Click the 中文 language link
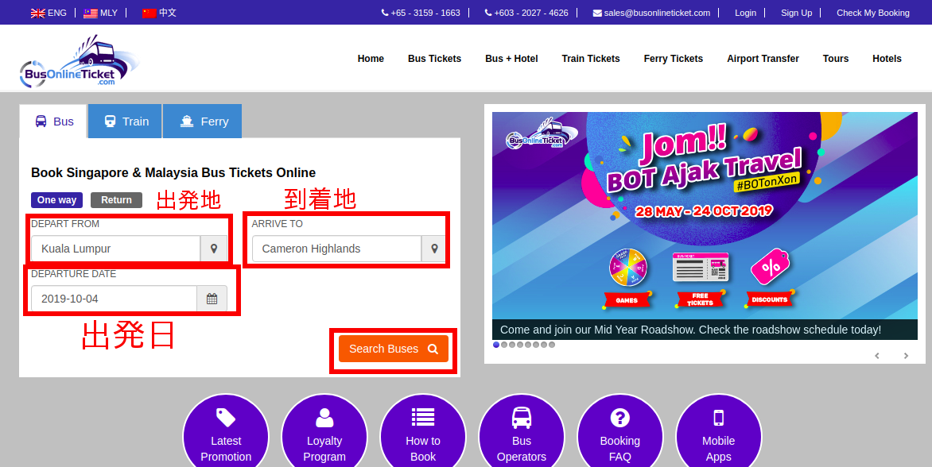Image resolution: width=932 pixels, height=467 pixels. 168,13
